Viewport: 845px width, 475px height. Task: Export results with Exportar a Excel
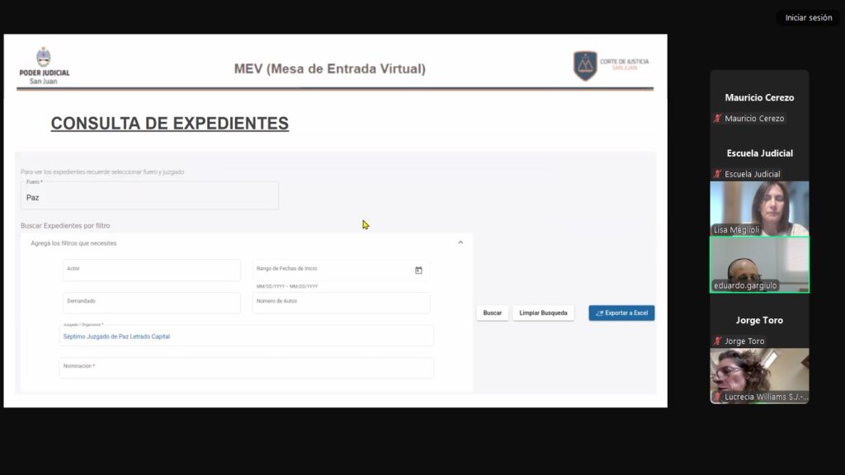(621, 313)
